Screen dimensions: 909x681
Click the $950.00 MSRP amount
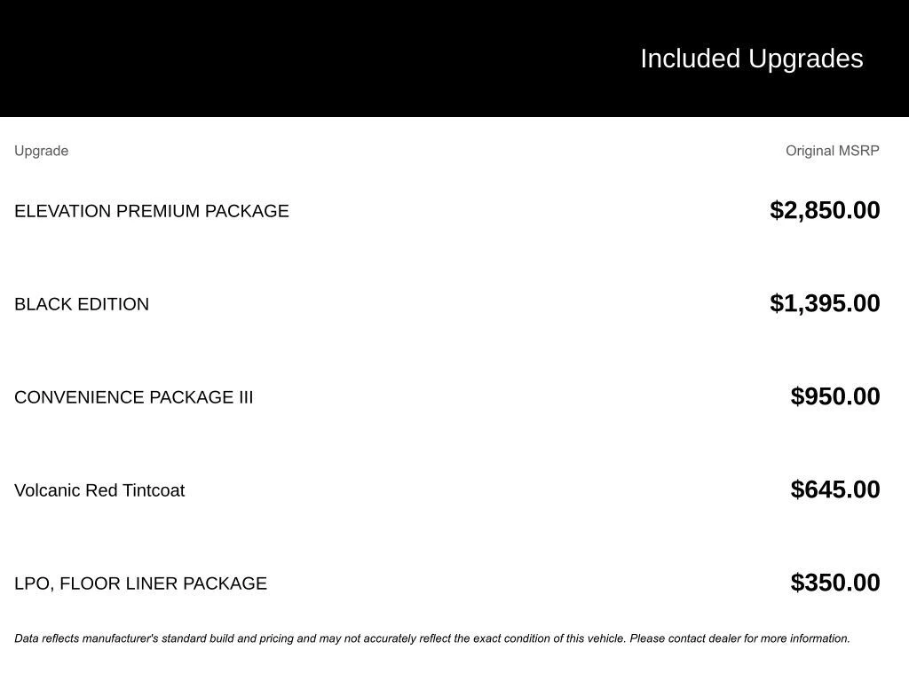pyautogui.click(x=835, y=396)
